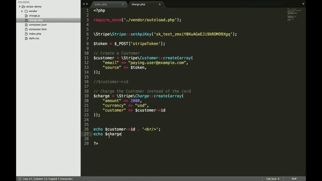
Task: Click the "customer" key on line 22
Action: (114, 110)
